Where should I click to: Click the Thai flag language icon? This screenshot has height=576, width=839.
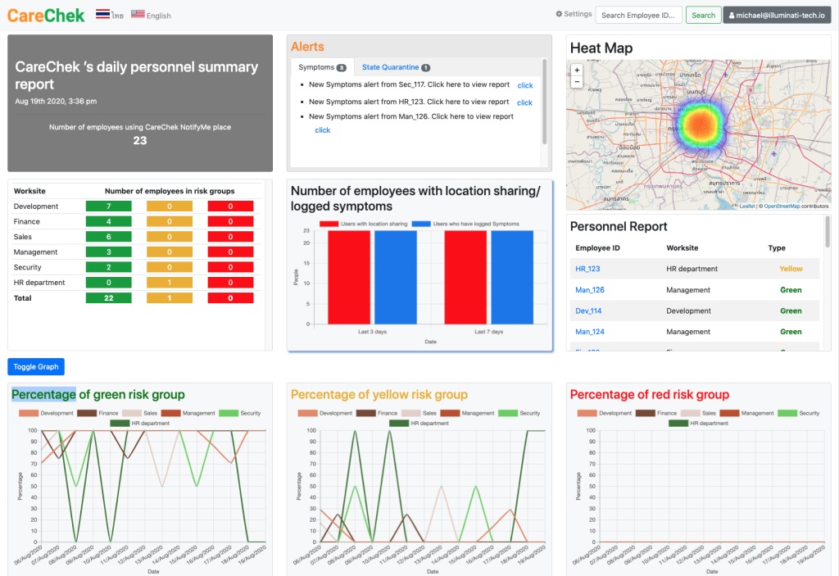tap(103, 15)
